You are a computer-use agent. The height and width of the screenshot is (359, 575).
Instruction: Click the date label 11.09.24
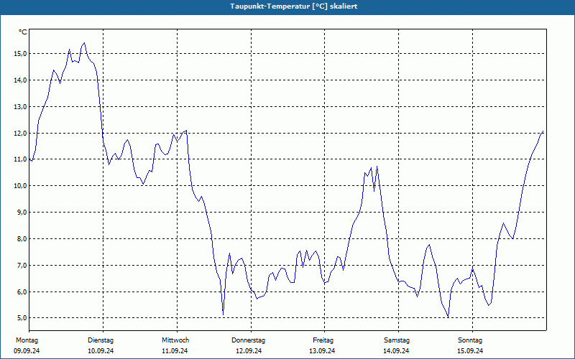point(175,351)
